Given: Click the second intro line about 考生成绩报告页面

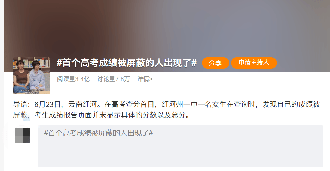Looking at the screenshot, I should 101,115.
